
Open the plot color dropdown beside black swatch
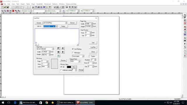[x=76, y=67]
